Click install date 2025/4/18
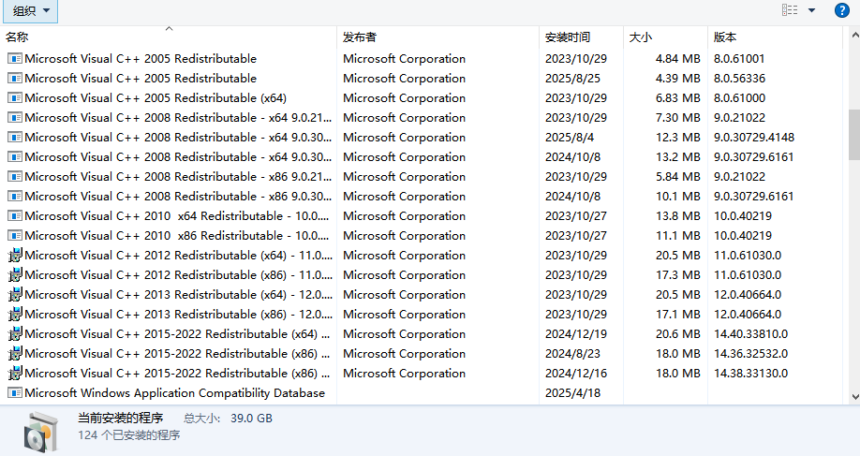The width and height of the screenshot is (860, 456). [x=572, y=393]
